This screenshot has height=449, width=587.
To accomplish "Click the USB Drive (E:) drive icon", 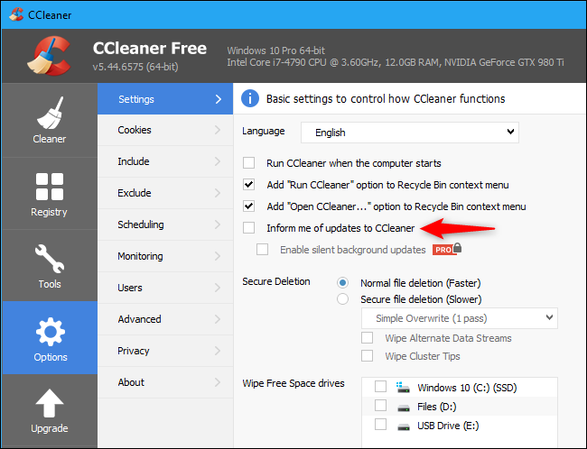I will 403,426.
